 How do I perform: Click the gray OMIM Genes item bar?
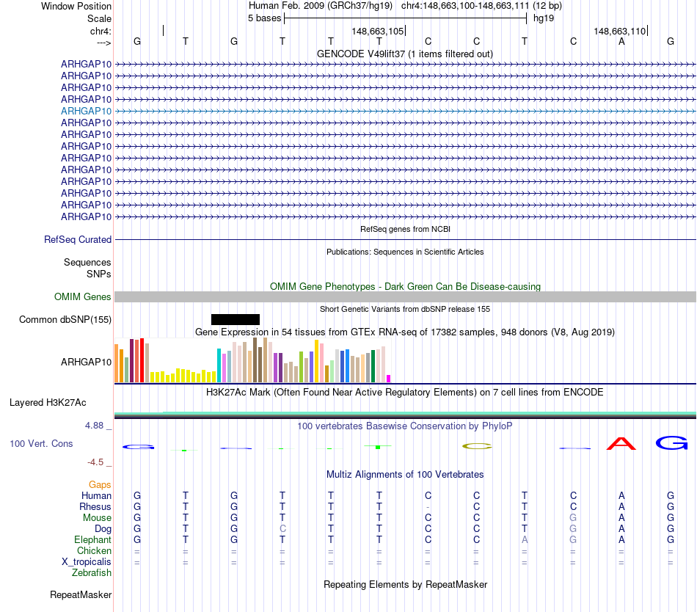(405, 297)
